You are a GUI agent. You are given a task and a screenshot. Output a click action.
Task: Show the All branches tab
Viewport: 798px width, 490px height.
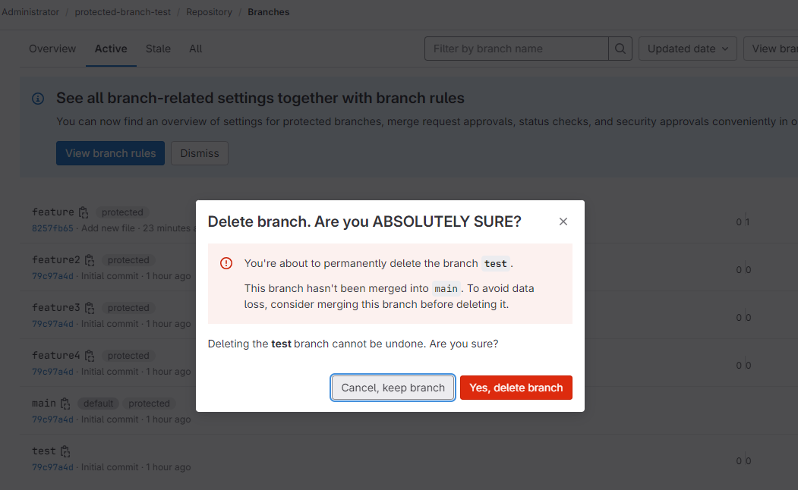coord(196,49)
